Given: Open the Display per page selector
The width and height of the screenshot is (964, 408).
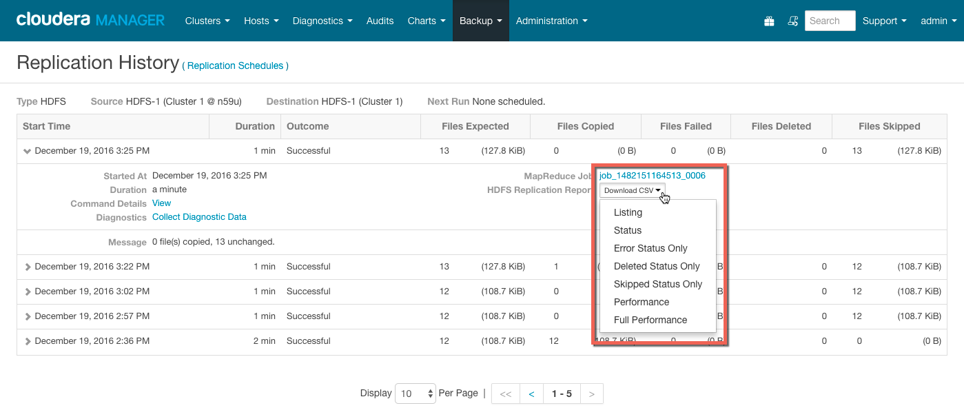Looking at the screenshot, I should click(416, 394).
